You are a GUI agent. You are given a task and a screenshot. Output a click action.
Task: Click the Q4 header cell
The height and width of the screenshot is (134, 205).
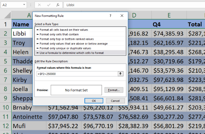pyautogui.click(x=169, y=24)
